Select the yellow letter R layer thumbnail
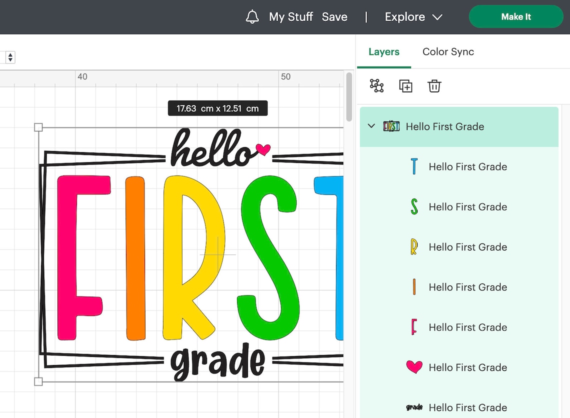570x418 pixels. 413,246
